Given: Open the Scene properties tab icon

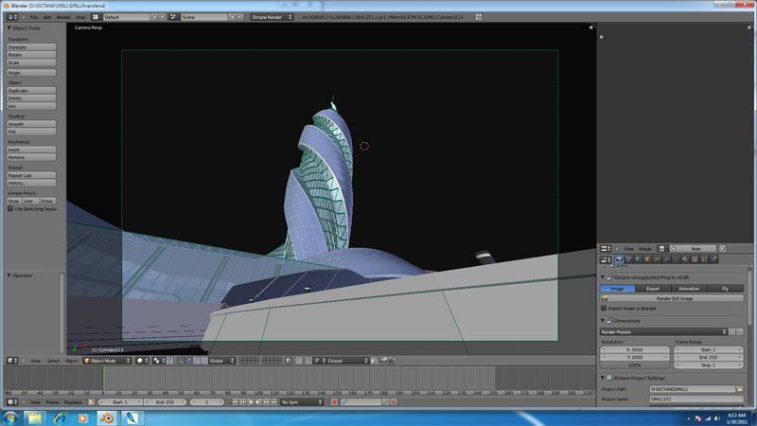Looking at the screenshot, I should pyautogui.click(x=628, y=259).
